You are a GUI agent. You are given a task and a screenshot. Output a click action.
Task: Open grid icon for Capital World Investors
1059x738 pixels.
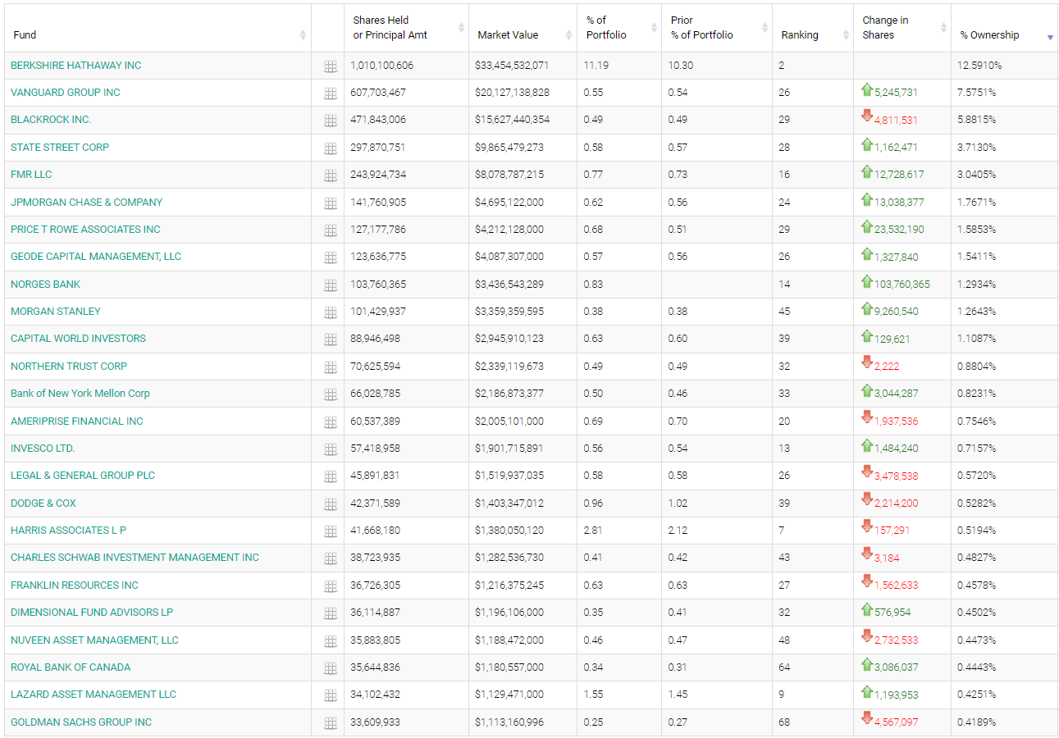(x=331, y=339)
